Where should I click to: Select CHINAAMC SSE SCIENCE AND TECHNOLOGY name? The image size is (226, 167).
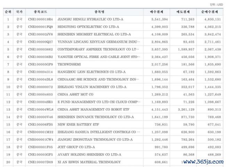pos(98,79)
